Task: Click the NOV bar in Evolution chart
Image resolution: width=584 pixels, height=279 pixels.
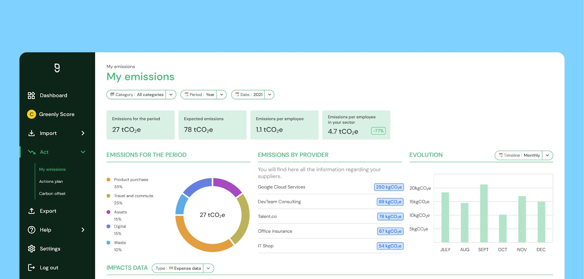Action: tap(522, 219)
